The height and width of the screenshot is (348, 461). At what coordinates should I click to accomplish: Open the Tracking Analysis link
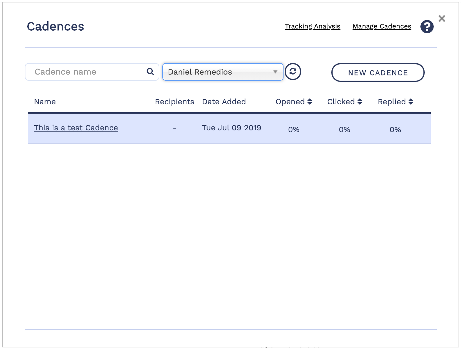[312, 26]
